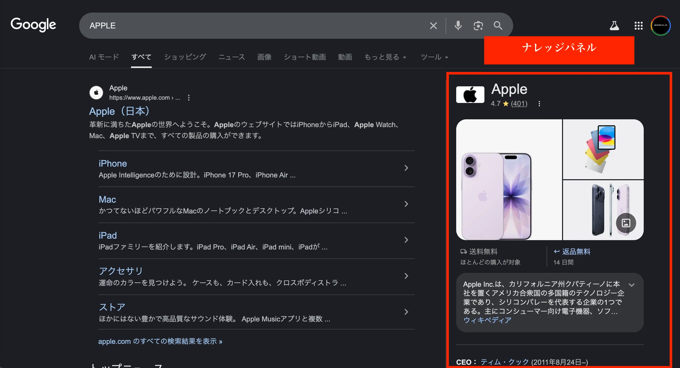Open Google apps grid icon

click(x=638, y=26)
